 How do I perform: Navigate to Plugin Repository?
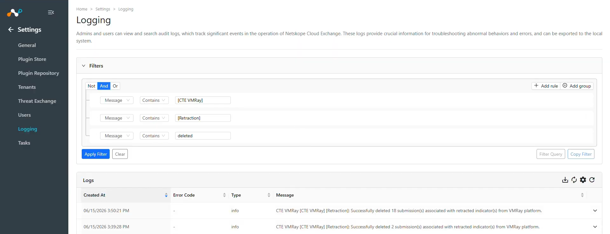pos(38,73)
